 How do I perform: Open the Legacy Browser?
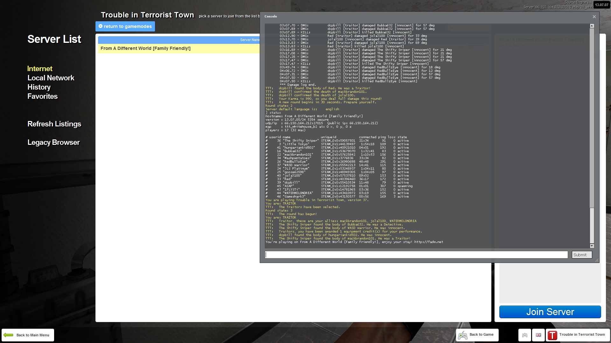tap(53, 142)
